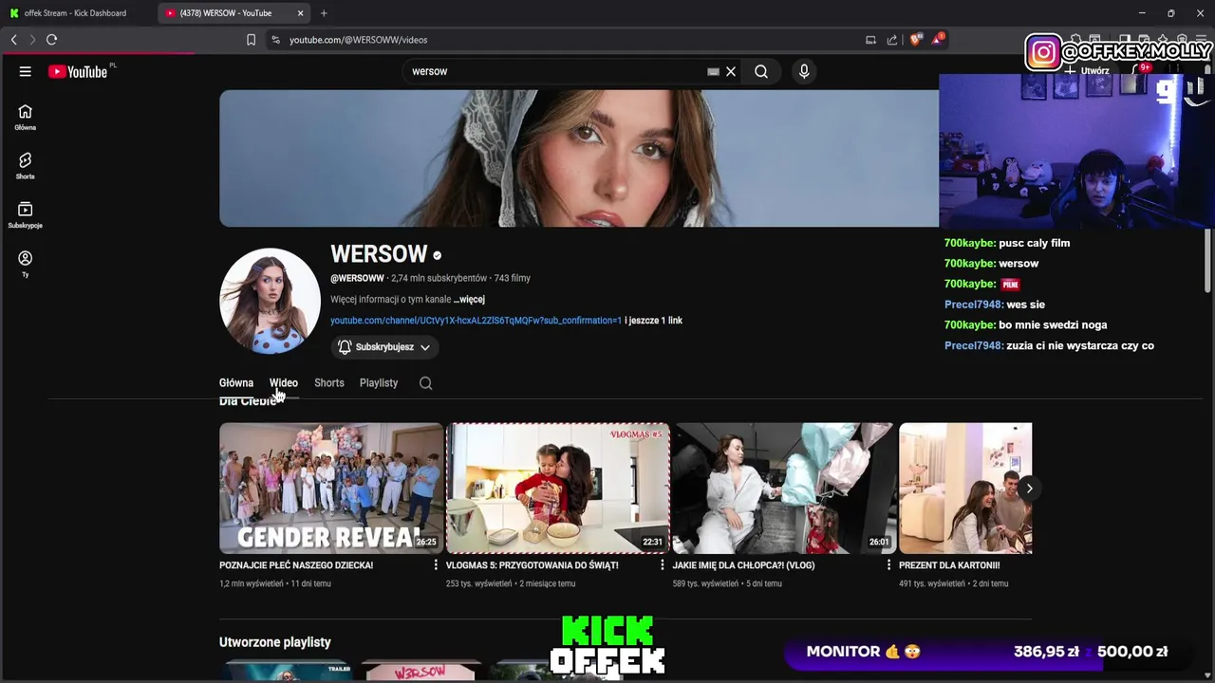Play the 26:01 balloon vlog thumbnail
This screenshot has width=1215, height=683.
[x=784, y=488]
